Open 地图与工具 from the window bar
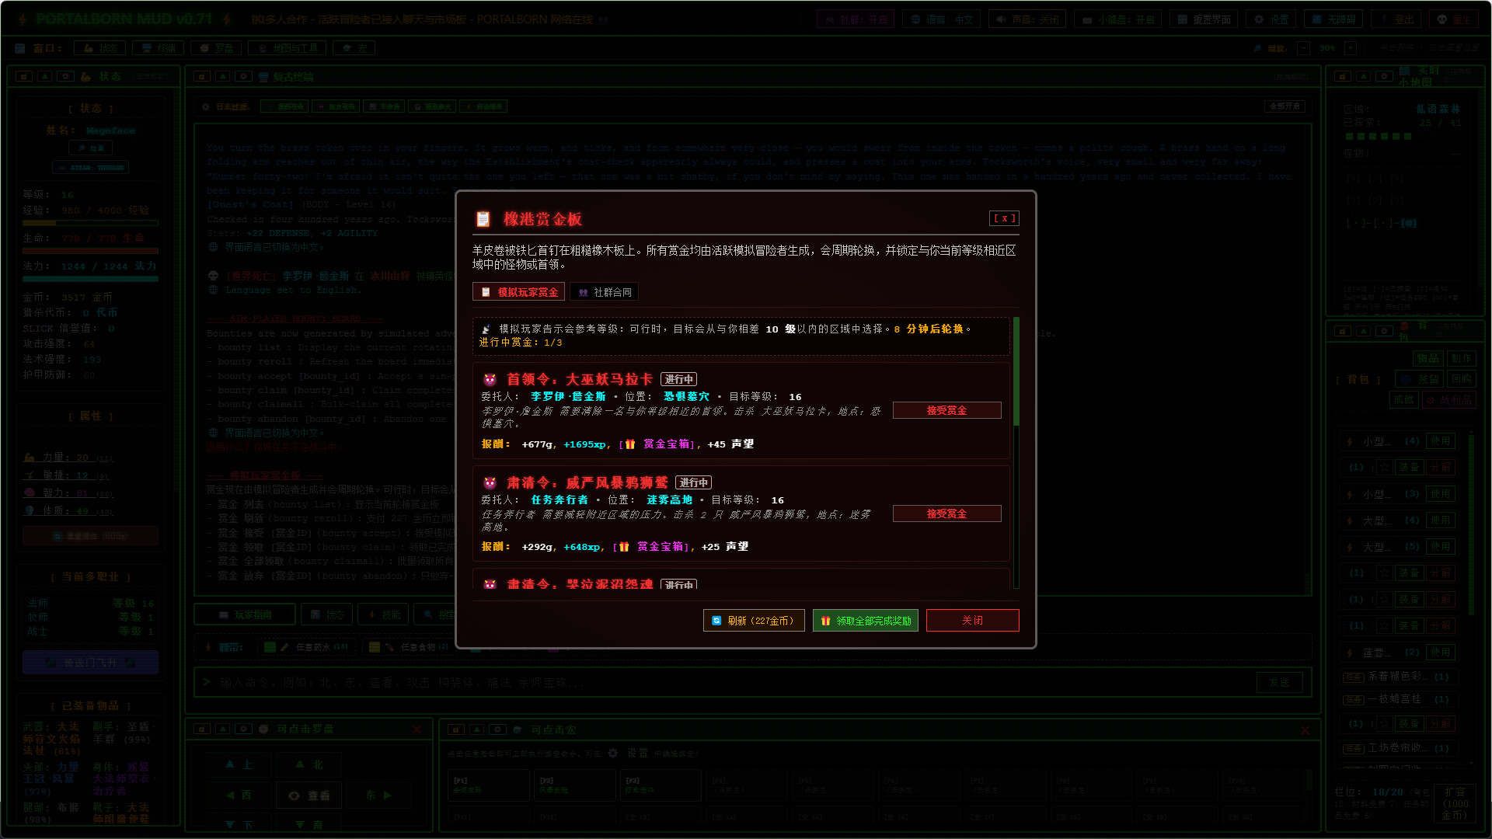 pos(288,48)
